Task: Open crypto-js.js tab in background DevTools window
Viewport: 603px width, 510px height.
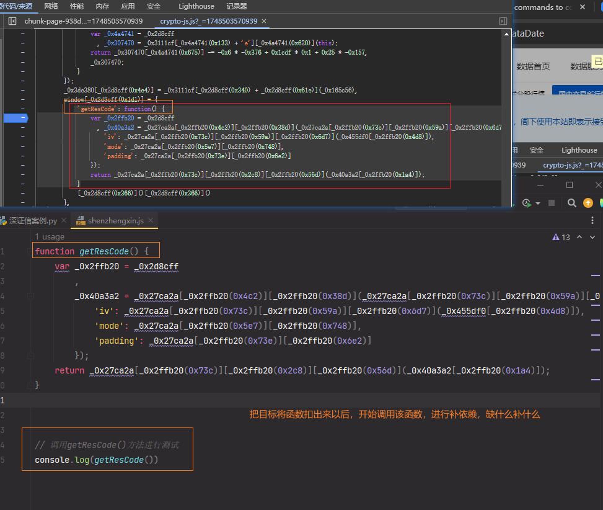Action: coord(572,165)
